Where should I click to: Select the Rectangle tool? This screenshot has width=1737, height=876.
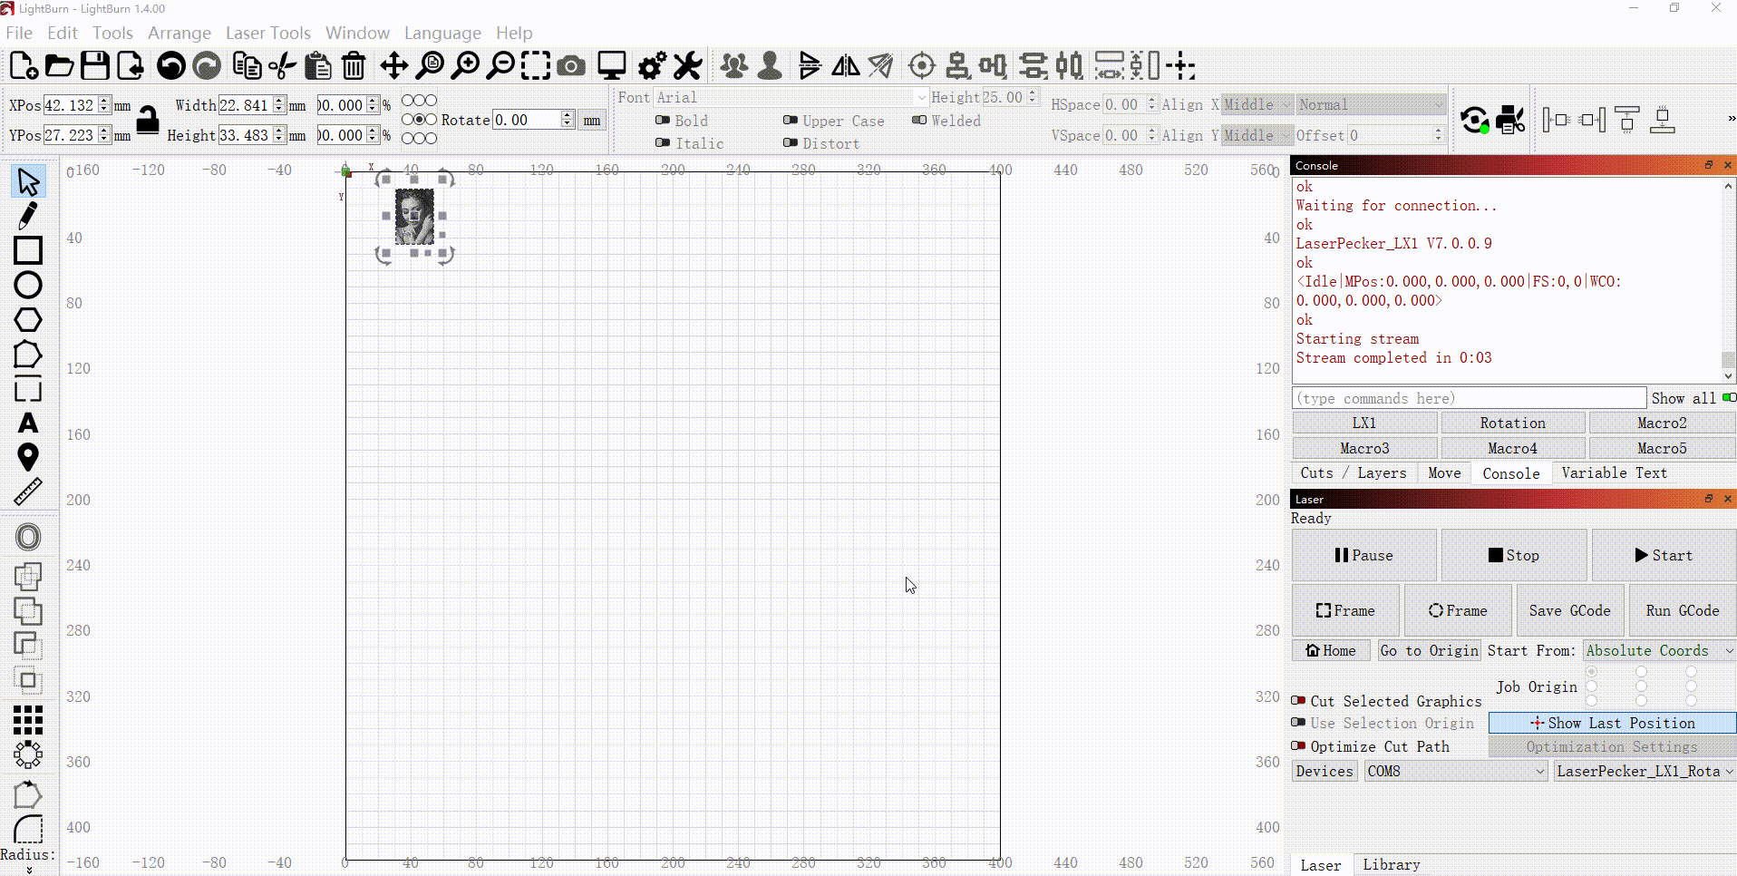28,250
